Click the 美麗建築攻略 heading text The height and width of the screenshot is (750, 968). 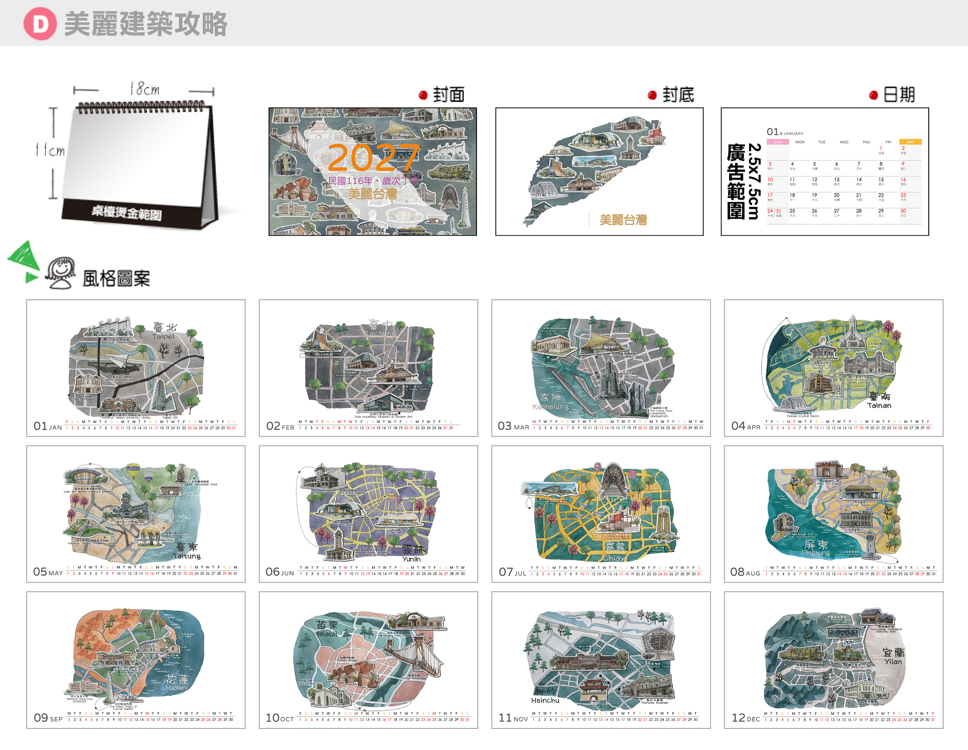click(x=146, y=24)
